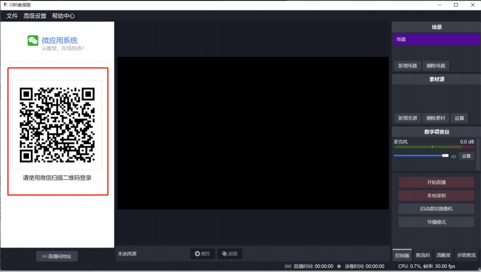This screenshot has height=272, width=481.
Task: Adjust the microphone volume slider
Action: click(x=445, y=155)
